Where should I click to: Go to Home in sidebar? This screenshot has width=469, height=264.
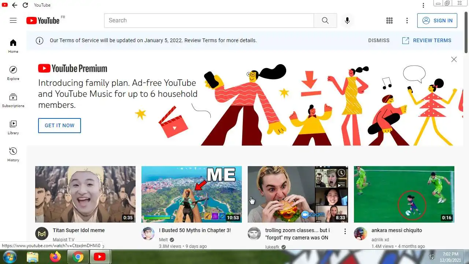pos(13,46)
